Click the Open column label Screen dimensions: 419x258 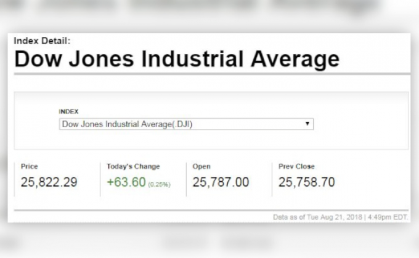[x=201, y=166]
